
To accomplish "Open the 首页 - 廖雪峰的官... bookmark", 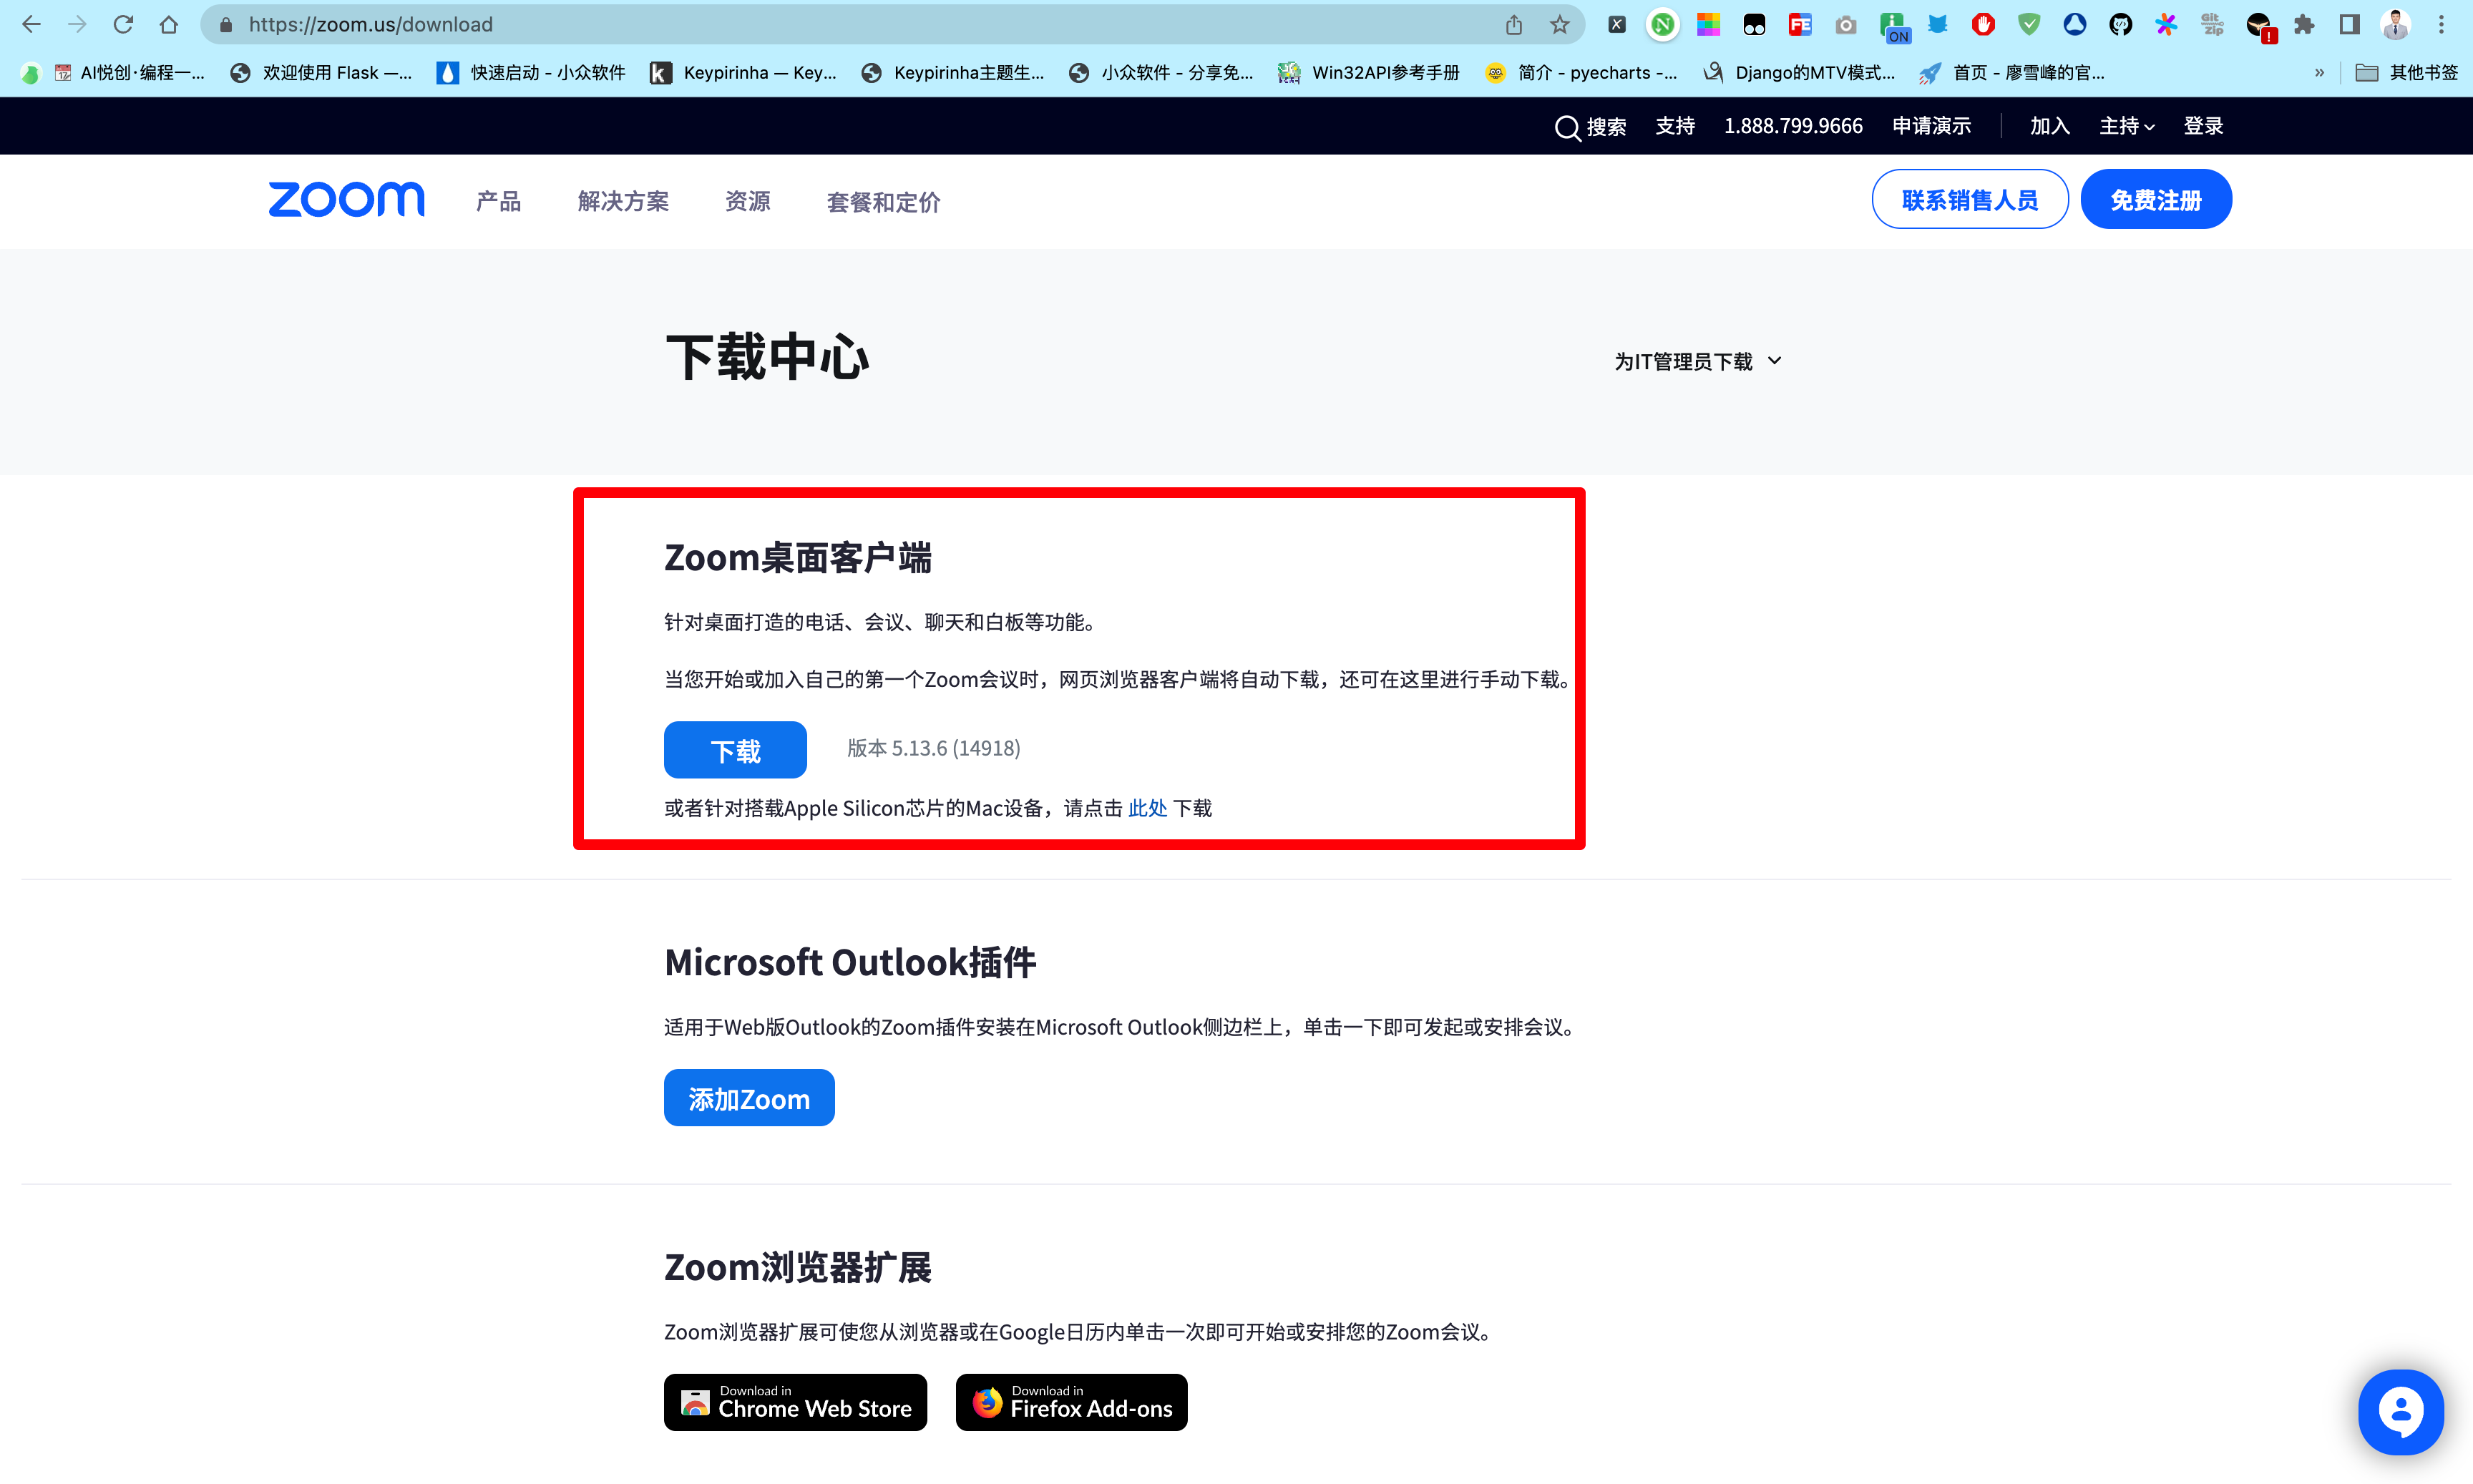I will coord(2013,72).
